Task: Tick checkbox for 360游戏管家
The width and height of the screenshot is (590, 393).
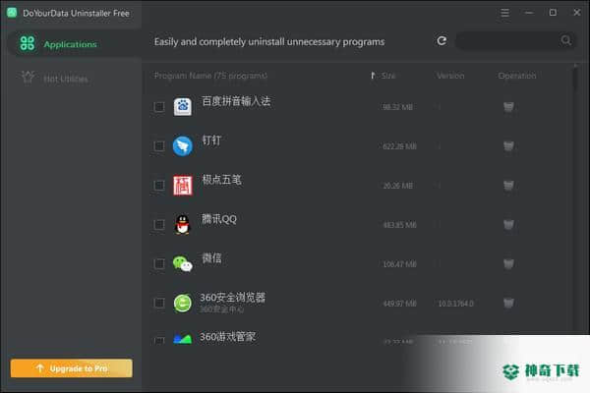Action: pos(159,341)
